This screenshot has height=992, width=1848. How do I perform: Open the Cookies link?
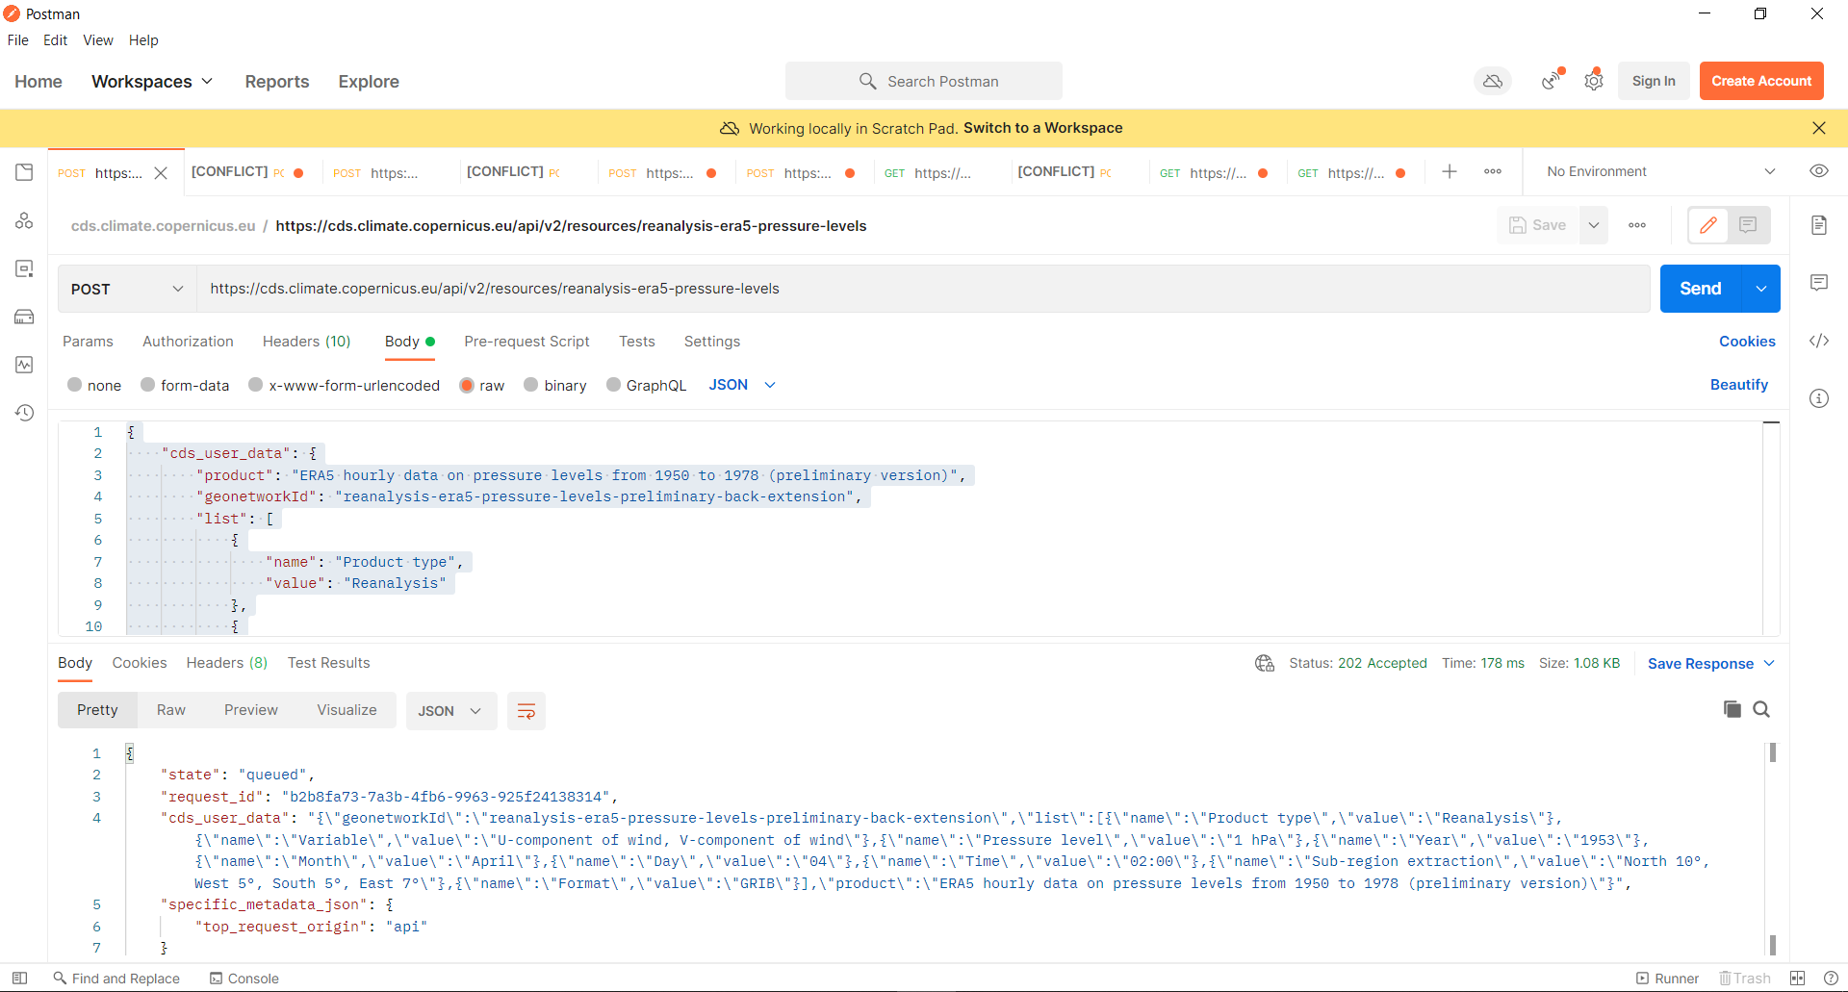[1747, 342]
